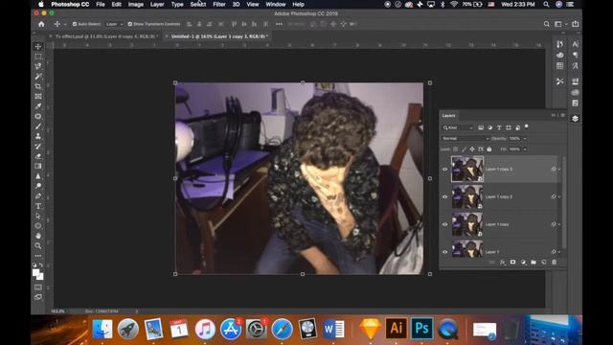Open Edit Toolbar ellipsis button
Image resolution: width=613 pixels, height=345 pixels.
coord(38,256)
